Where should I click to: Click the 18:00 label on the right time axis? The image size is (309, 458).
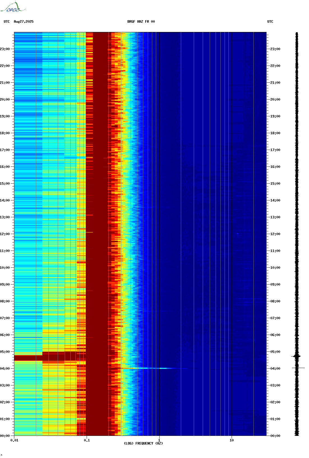[275, 133]
